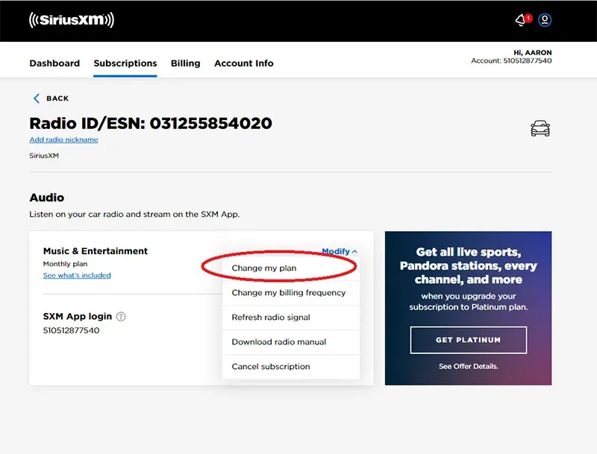Switch to the Dashboard tab
597x454 pixels.
click(x=54, y=63)
